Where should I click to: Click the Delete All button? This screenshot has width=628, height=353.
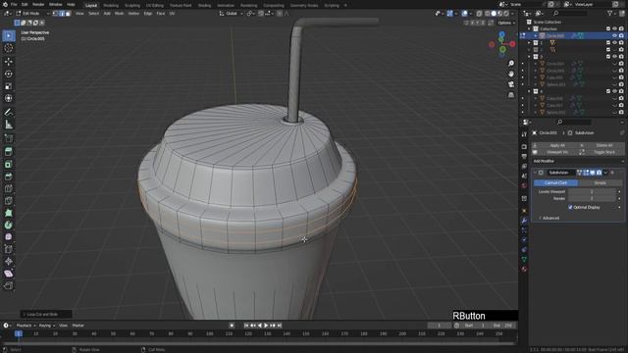(x=604, y=145)
